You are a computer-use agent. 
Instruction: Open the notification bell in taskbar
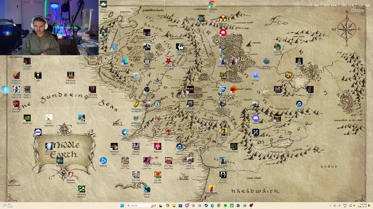(370, 206)
